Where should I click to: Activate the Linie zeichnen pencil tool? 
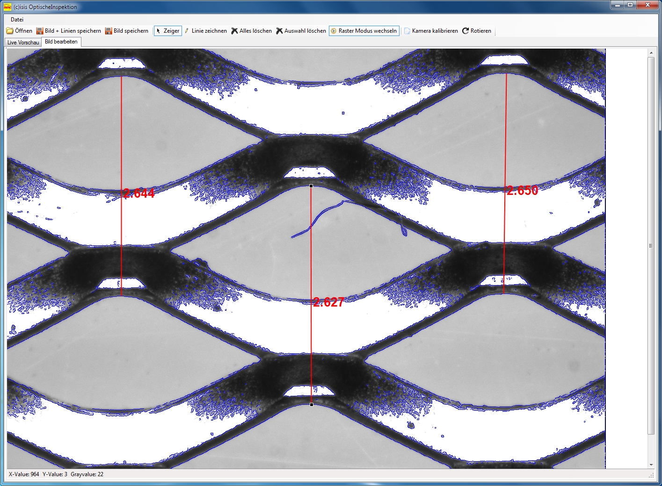click(187, 31)
